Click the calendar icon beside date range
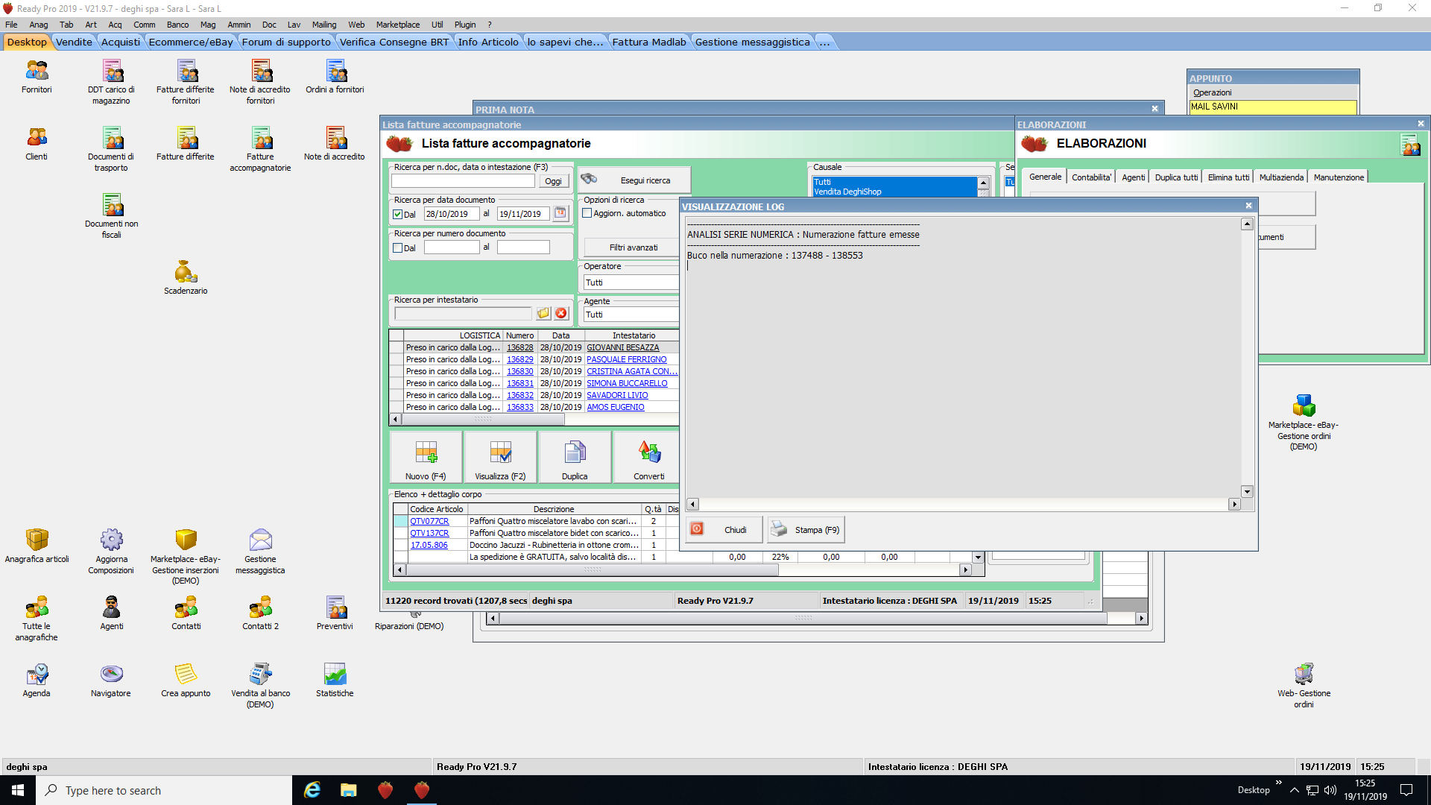Screen dimensions: 1431x805 click(x=560, y=213)
